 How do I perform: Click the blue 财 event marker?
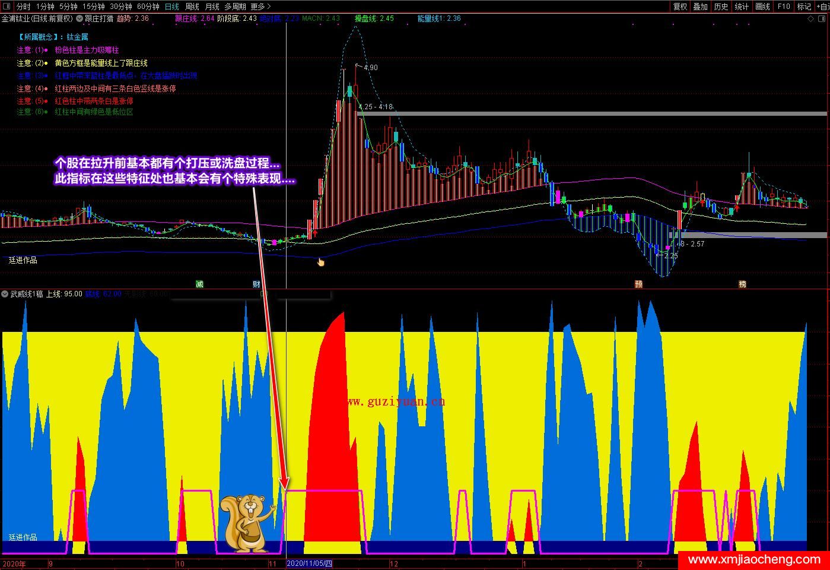256,284
